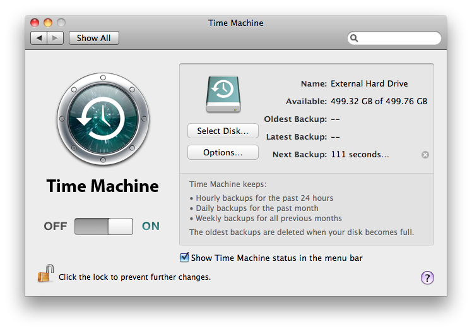The height and width of the screenshot is (331, 472).
Task: Open the Select Disk... dialog
Action: [x=223, y=131]
